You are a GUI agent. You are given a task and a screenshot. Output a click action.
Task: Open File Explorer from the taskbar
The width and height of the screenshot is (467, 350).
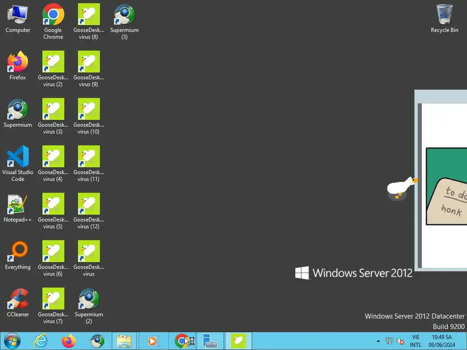click(x=124, y=341)
